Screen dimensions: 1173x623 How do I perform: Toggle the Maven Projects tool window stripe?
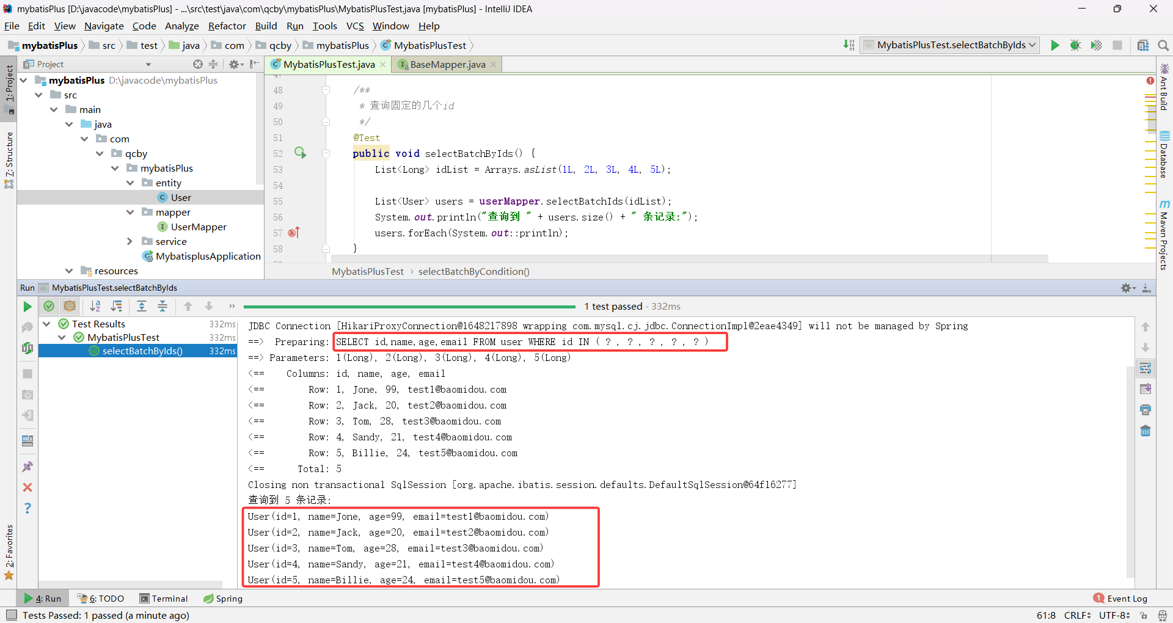(1164, 235)
